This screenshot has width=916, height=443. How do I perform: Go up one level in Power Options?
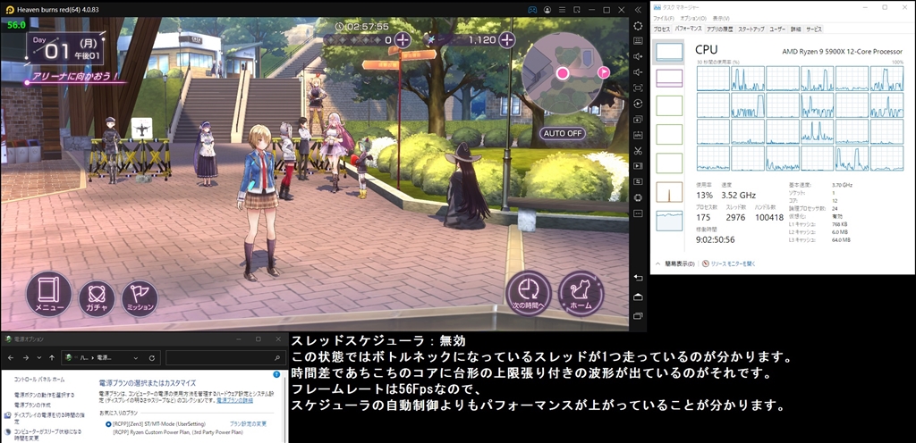[52, 357]
